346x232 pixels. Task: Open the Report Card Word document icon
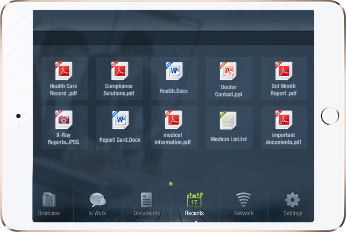pyautogui.click(x=120, y=120)
